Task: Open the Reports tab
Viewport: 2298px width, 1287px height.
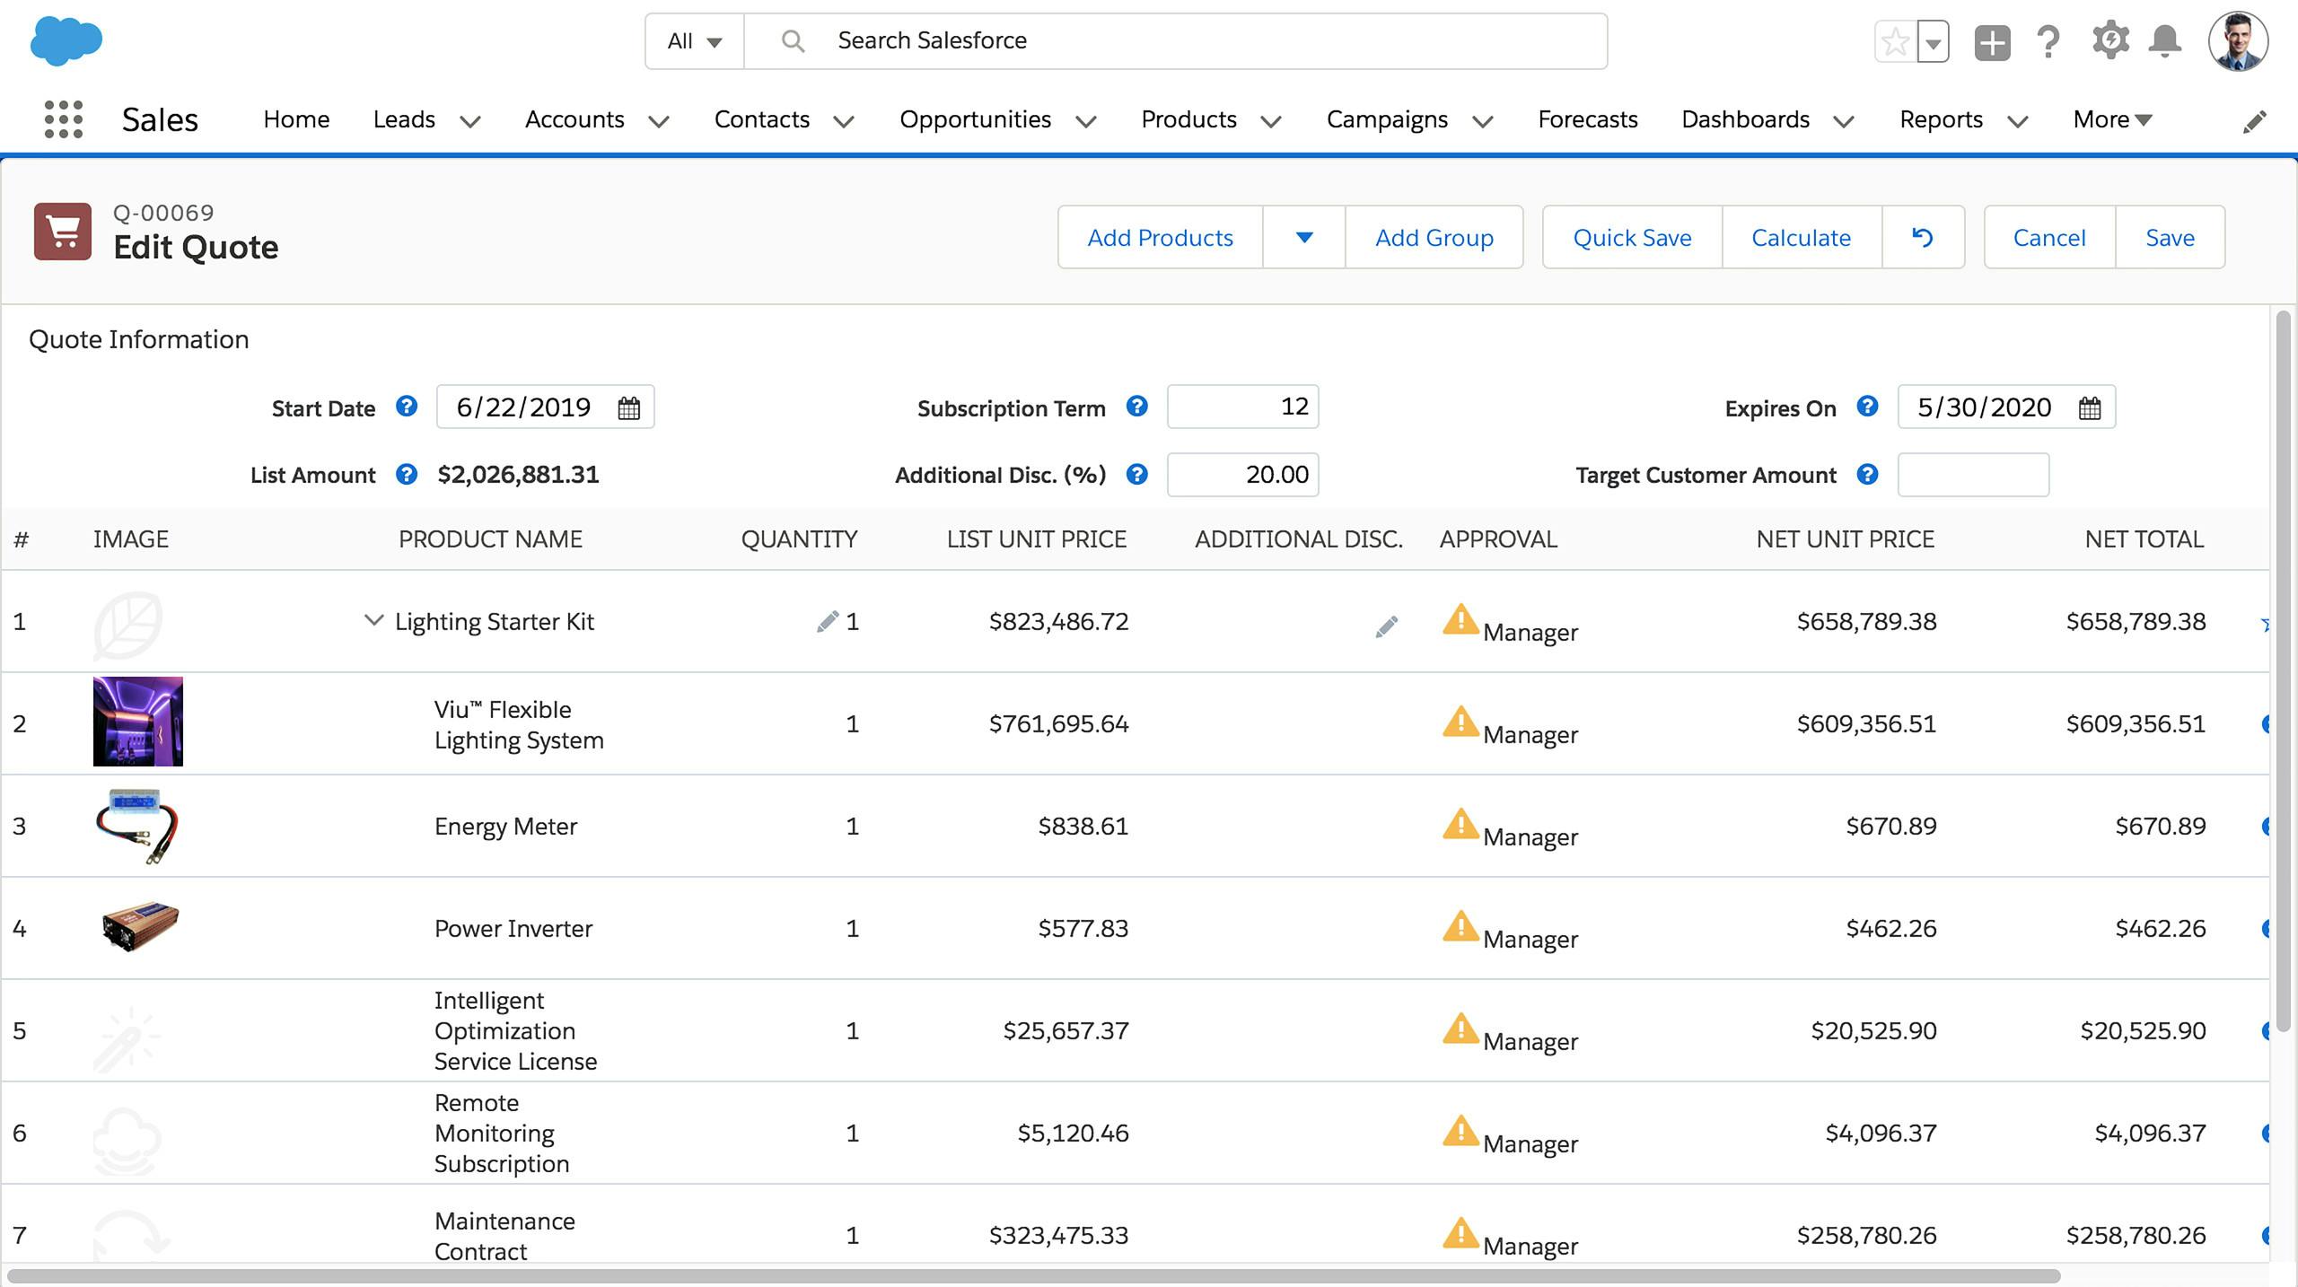Action: coord(1941,119)
